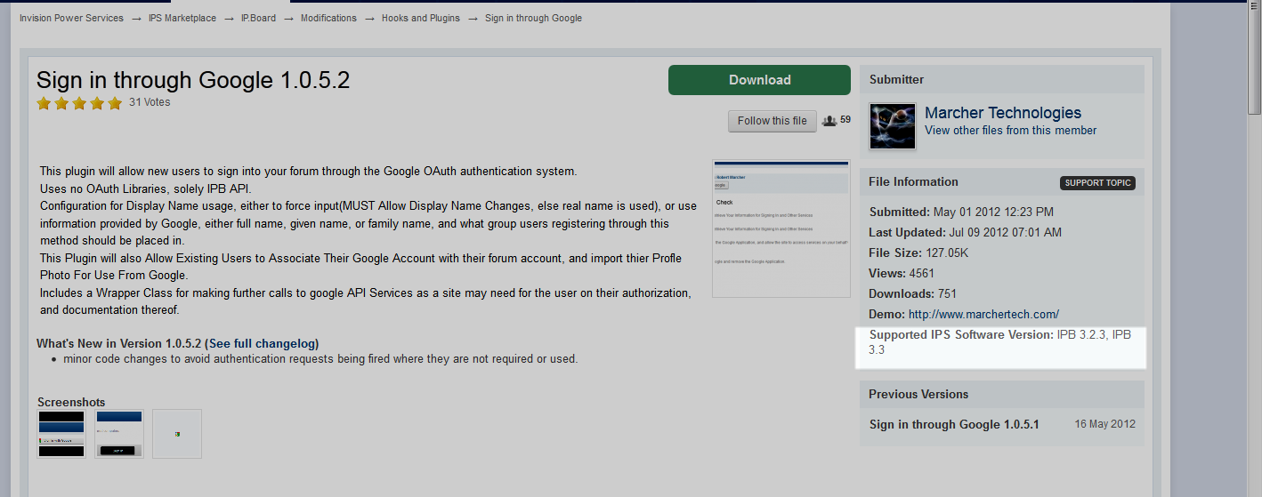Viewport: 1262px width, 497px height.
Task: Click the File Information header
Action: [x=914, y=181]
